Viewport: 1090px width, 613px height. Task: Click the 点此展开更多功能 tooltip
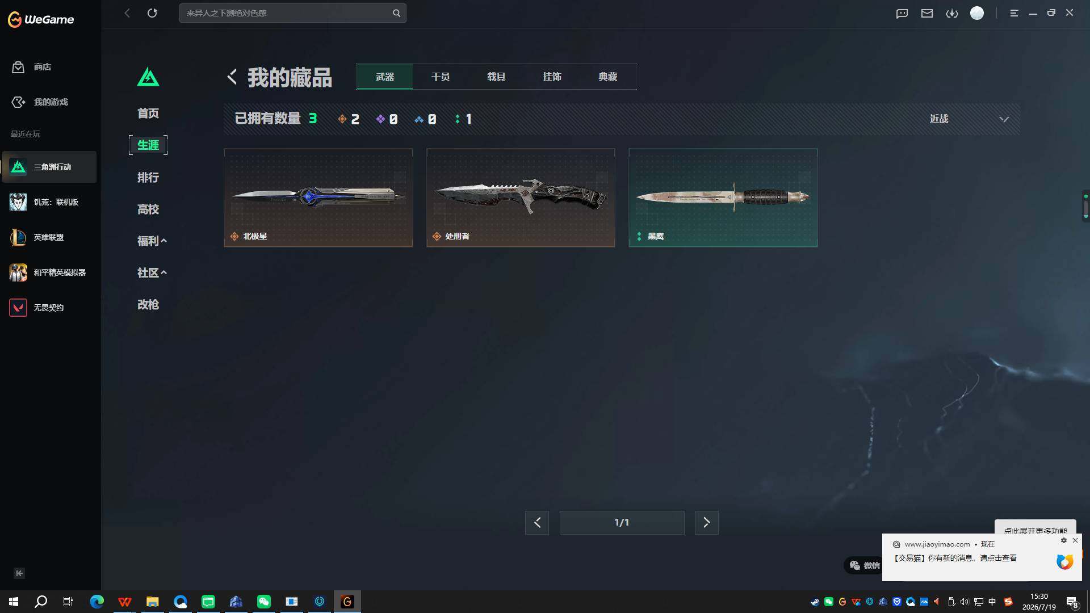coord(1035,528)
